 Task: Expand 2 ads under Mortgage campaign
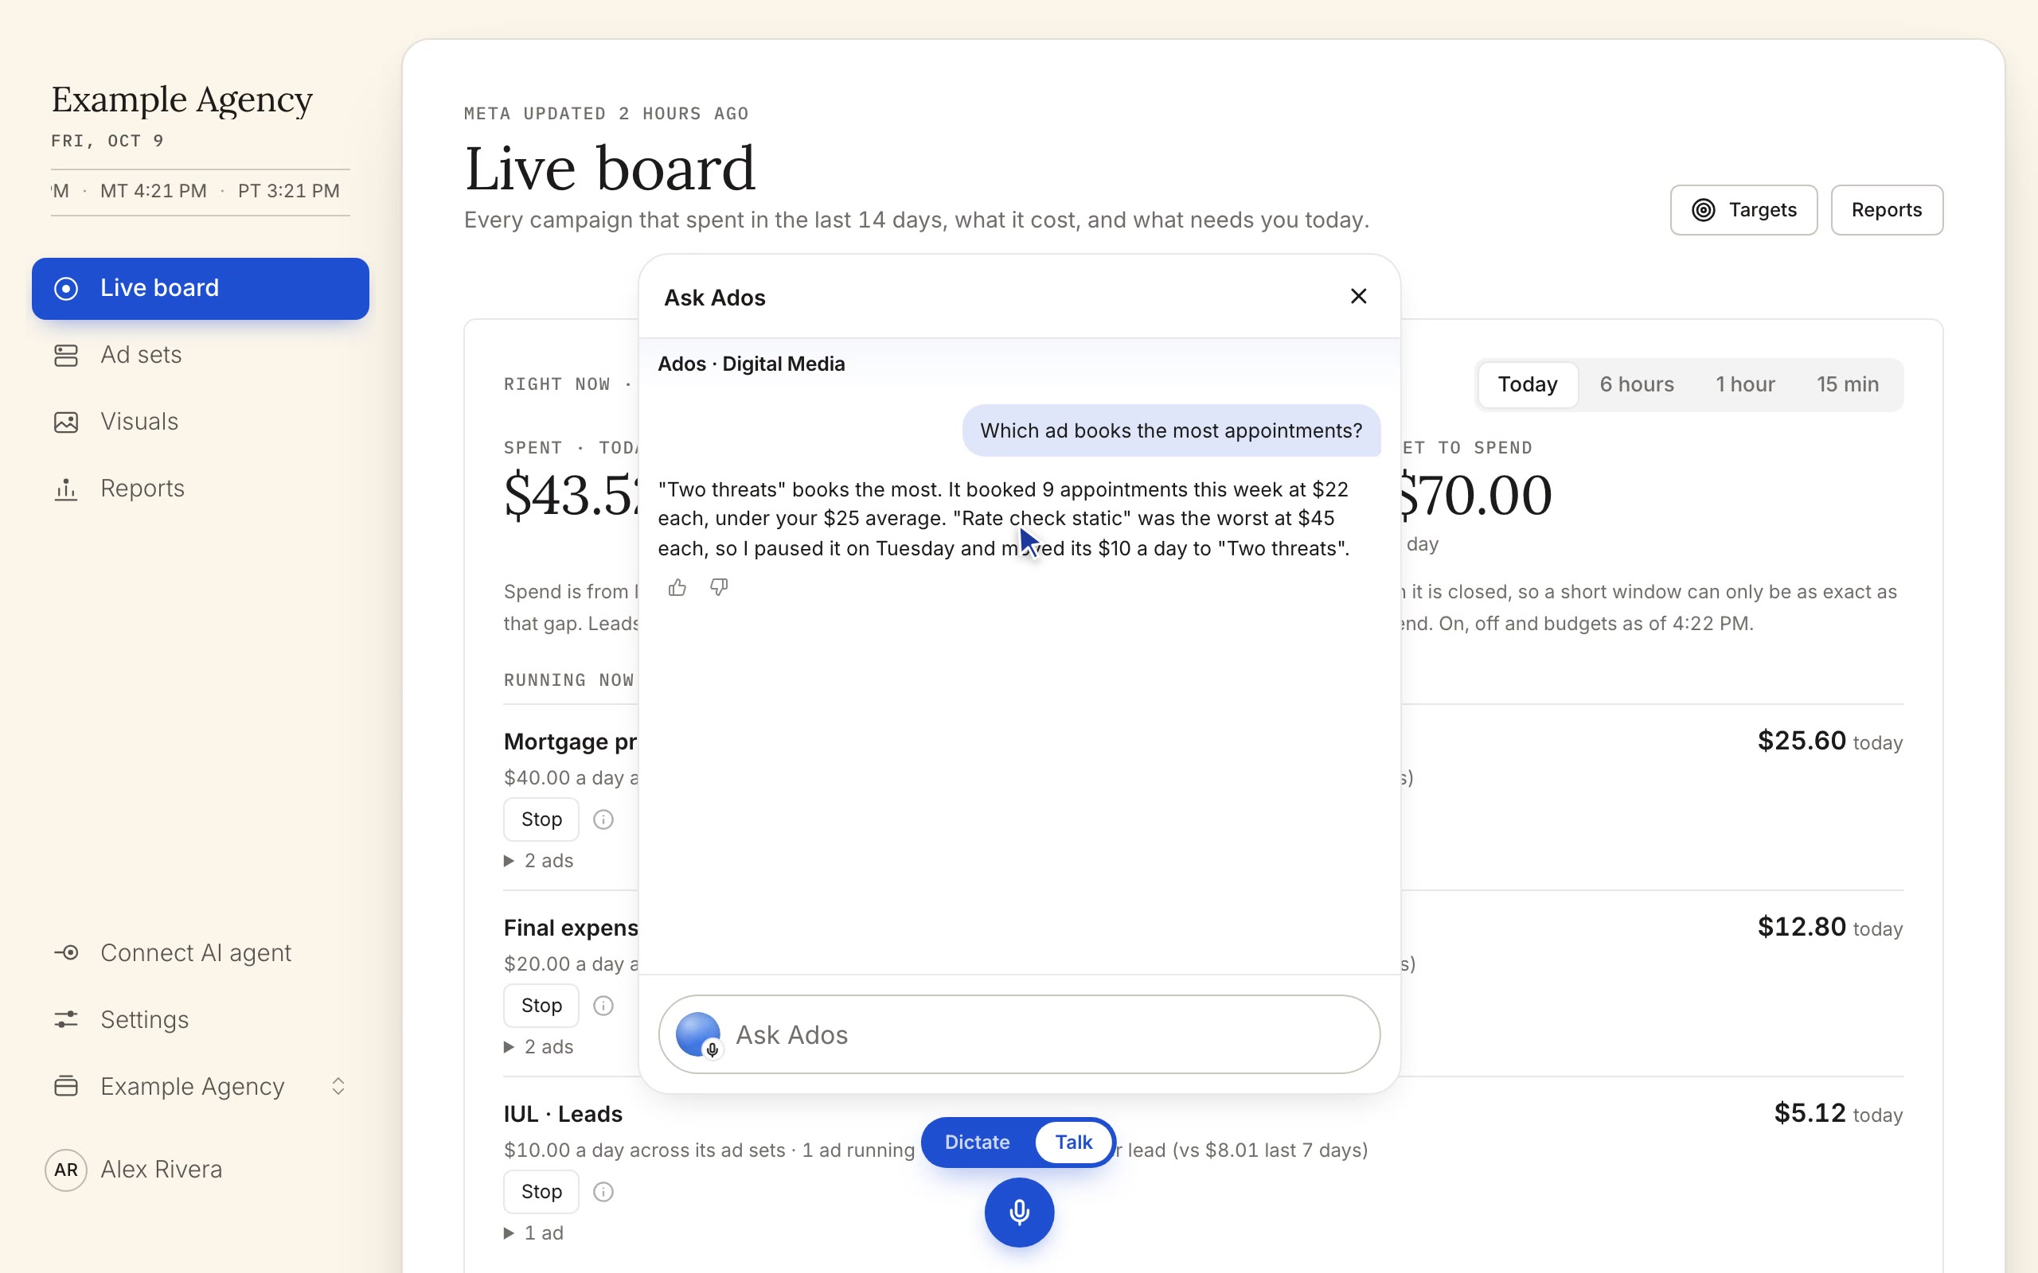coord(539,860)
